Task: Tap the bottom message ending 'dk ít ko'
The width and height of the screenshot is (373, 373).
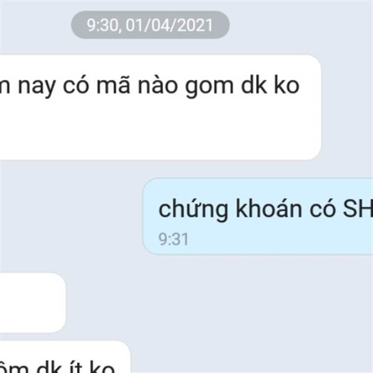Action: [65, 357]
